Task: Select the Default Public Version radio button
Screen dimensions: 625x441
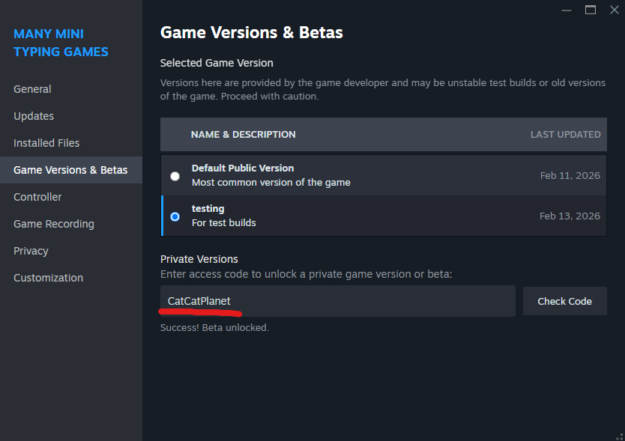Action: [175, 176]
